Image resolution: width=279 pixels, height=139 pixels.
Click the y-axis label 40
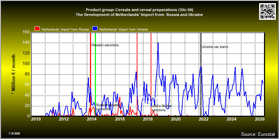(27, 96)
